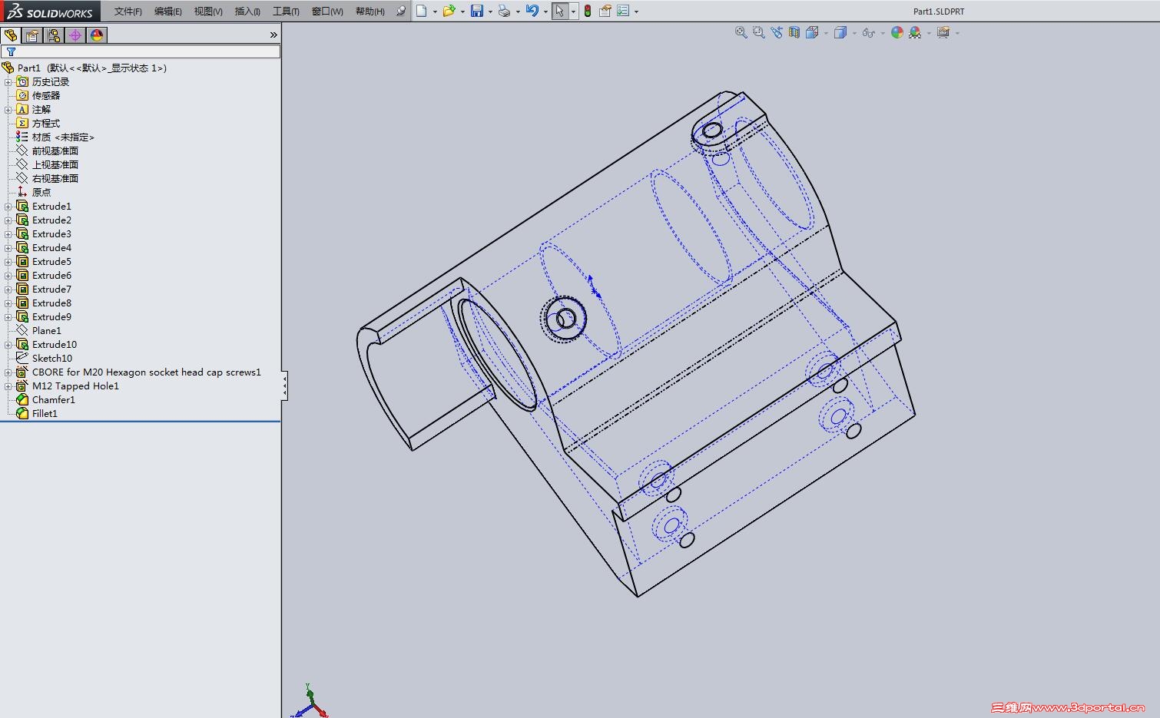1160x718 pixels.
Task: Click Zoom to Fit icon
Action: [741, 32]
